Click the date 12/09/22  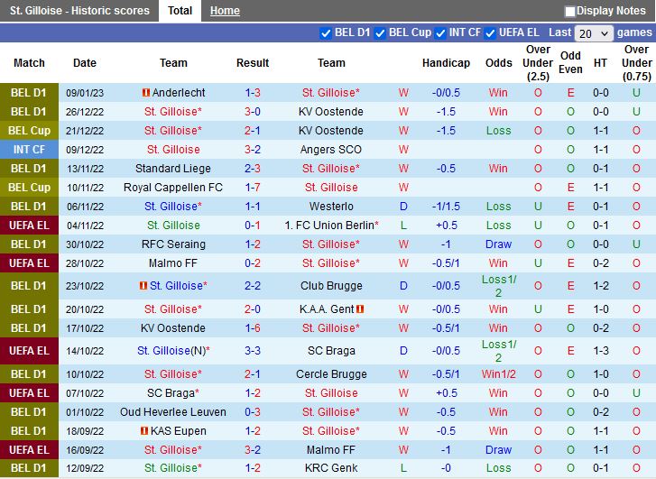click(85, 468)
